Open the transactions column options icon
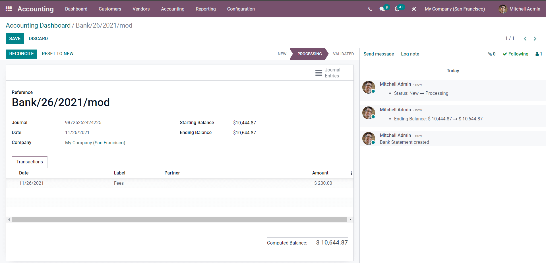 point(351,173)
